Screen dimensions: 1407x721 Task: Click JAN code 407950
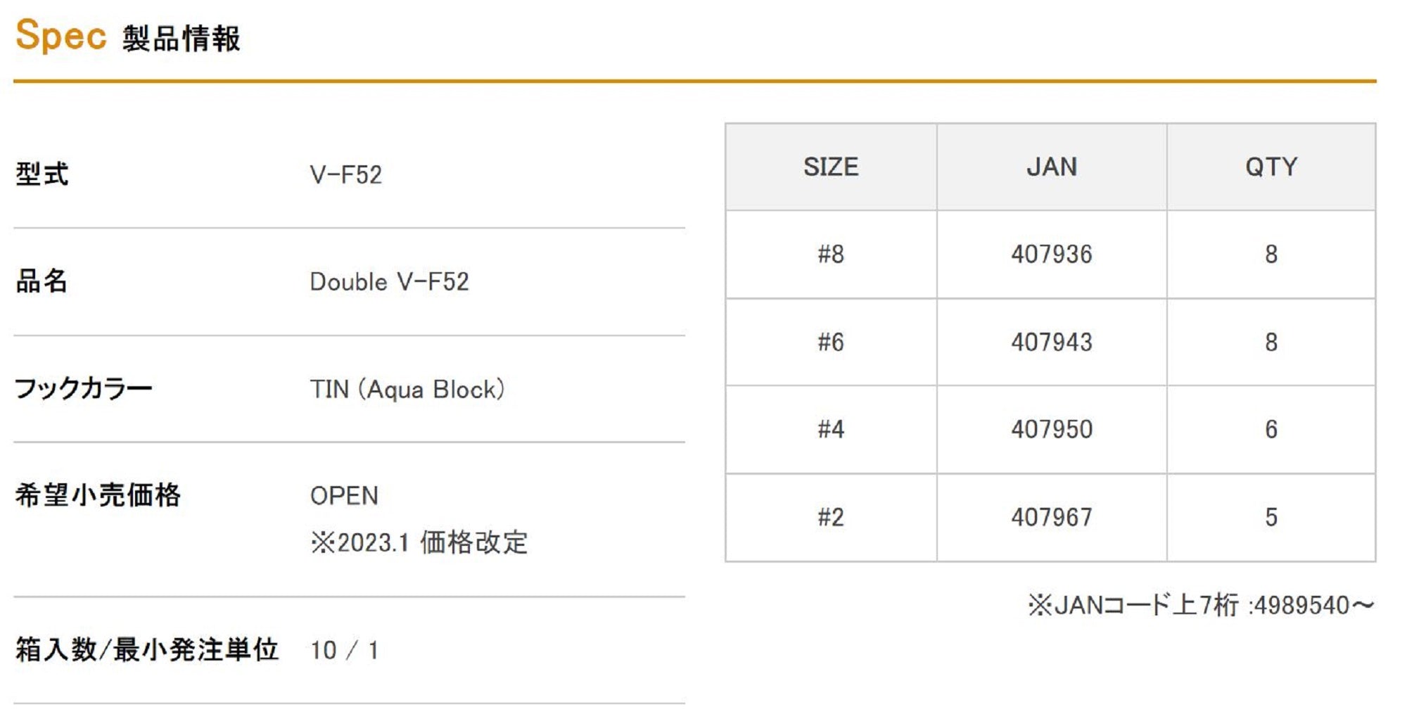1052,430
